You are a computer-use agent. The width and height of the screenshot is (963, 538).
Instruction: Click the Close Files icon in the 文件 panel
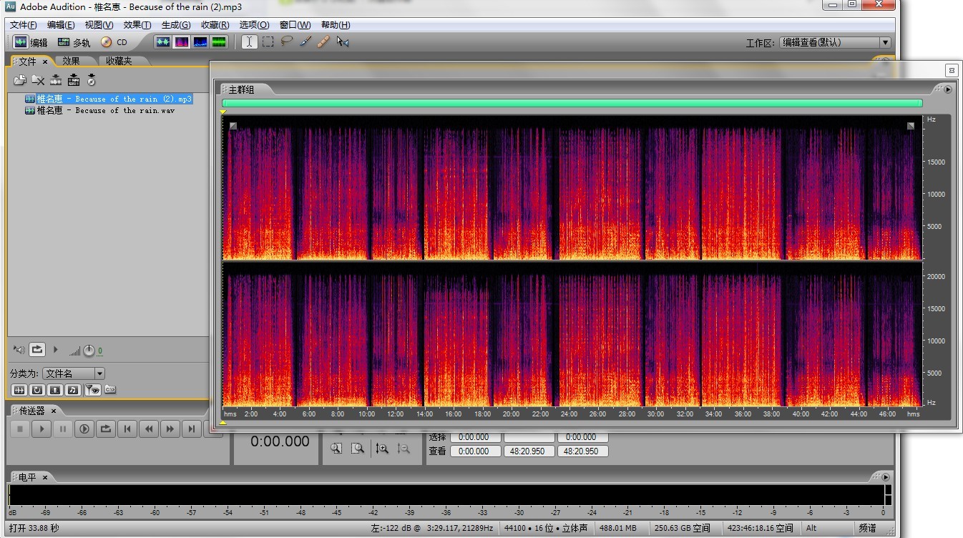pyautogui.click(x=38, y=80)
